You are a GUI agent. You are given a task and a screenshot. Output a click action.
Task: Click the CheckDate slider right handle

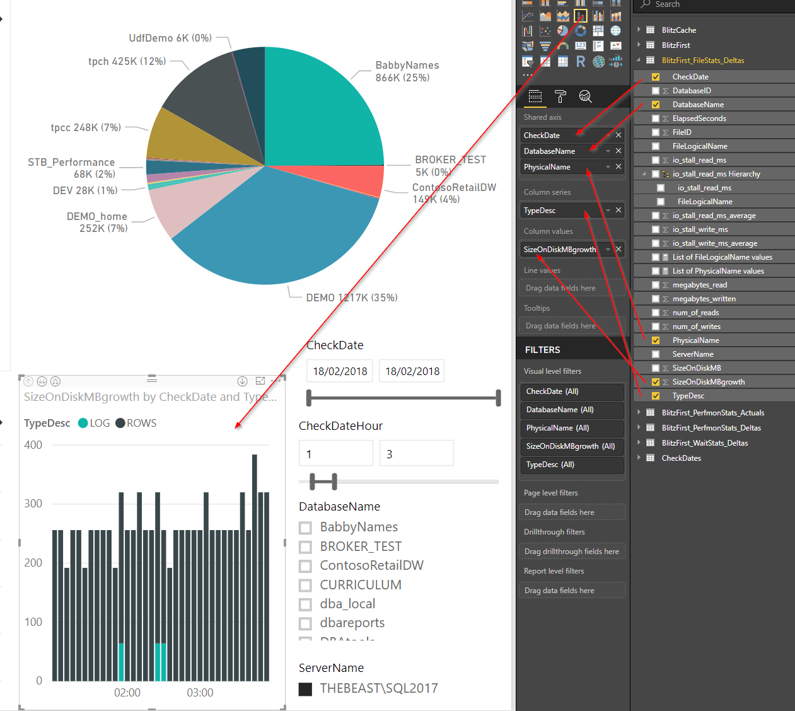[498, 398]
